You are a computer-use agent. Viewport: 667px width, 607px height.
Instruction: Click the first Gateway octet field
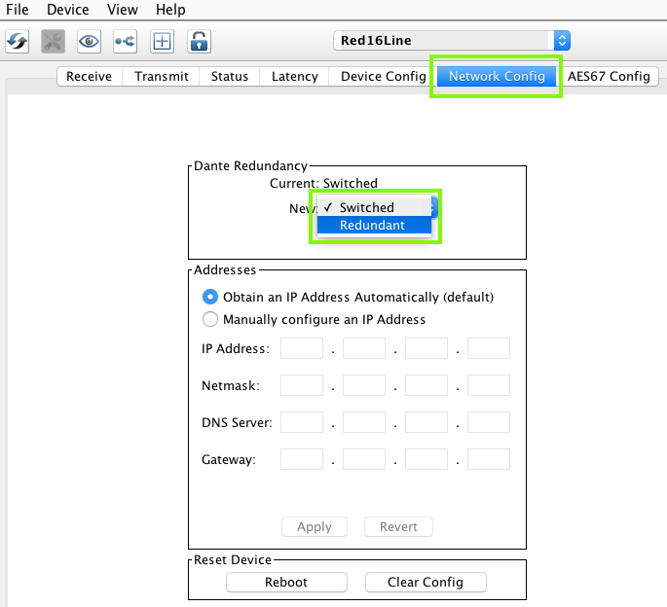301,459
